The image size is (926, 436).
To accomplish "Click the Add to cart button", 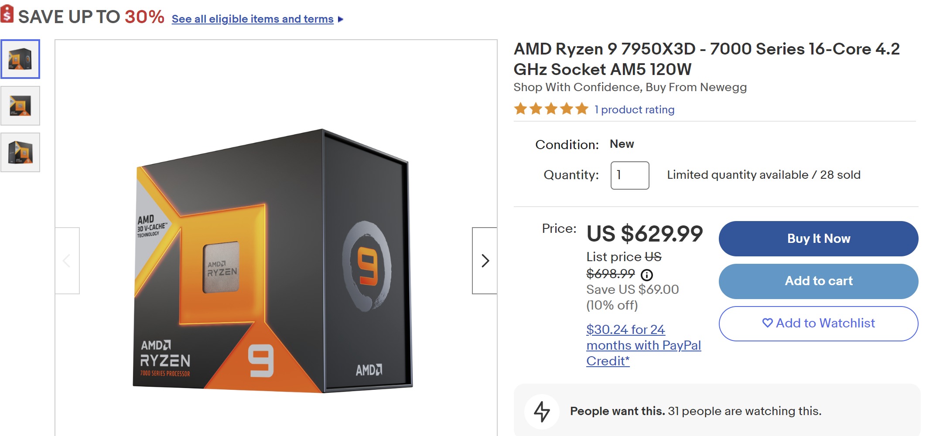I will coord(818,281).
